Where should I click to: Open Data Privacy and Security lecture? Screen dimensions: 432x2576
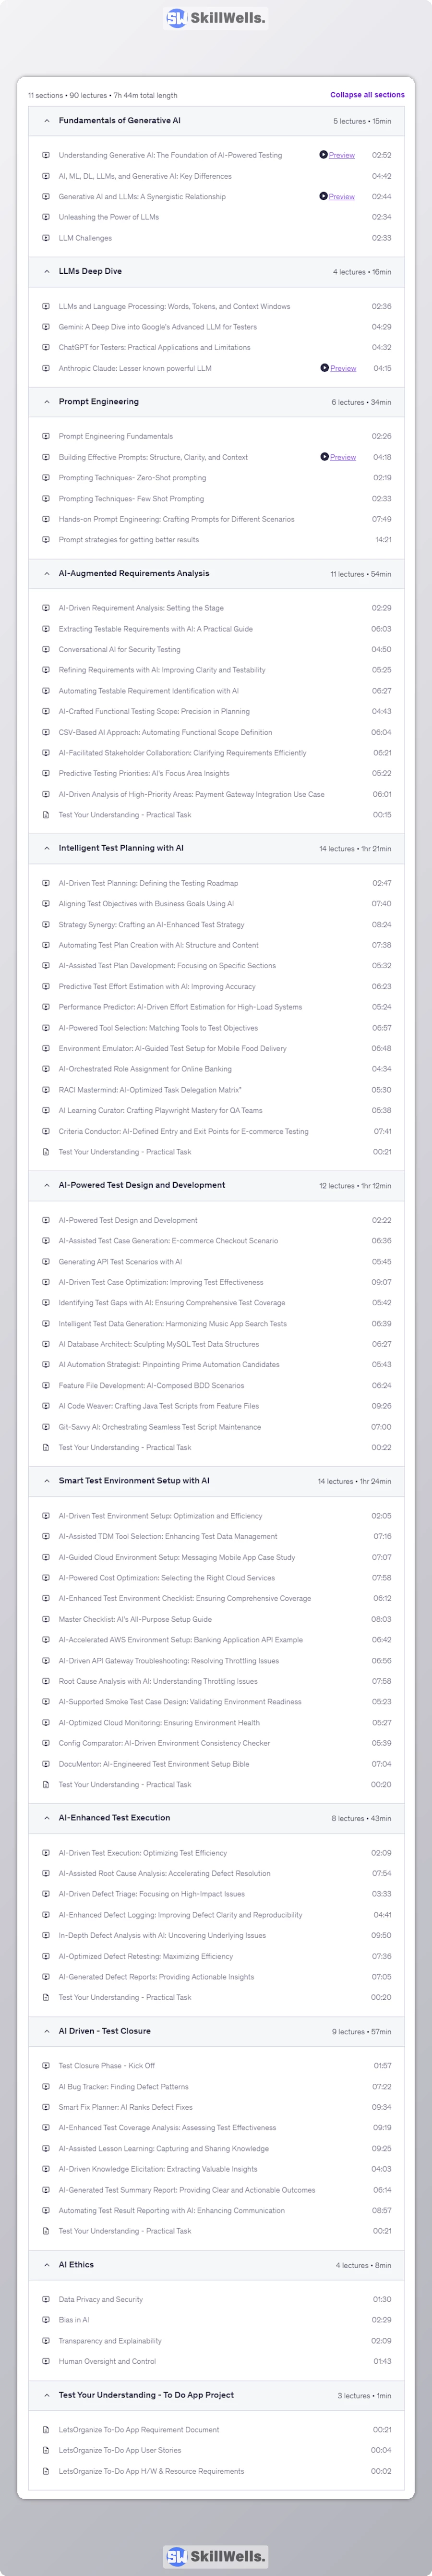point(100,2299)
